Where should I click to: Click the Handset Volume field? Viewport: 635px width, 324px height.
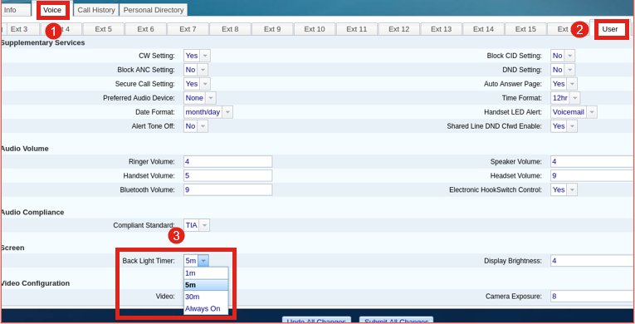(x=227, y=175)
